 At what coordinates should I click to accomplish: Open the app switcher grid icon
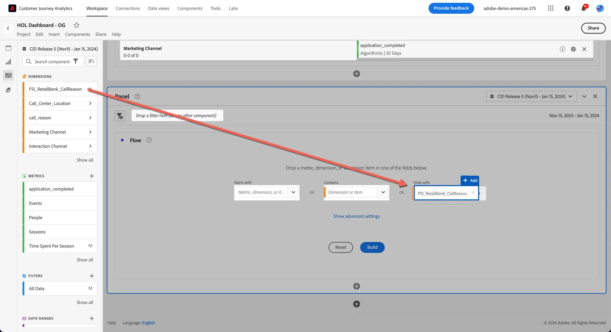pyautogui.click(x=551, y=8)
